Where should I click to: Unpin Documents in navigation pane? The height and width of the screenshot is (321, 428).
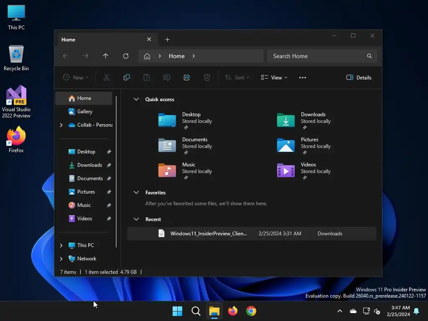(109, 178)
